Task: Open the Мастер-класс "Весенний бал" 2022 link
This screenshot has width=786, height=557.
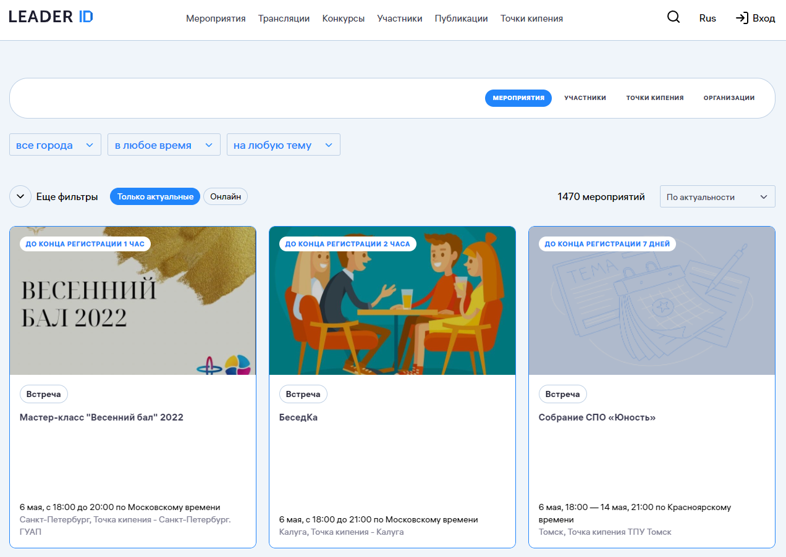Action: point(101,417)
